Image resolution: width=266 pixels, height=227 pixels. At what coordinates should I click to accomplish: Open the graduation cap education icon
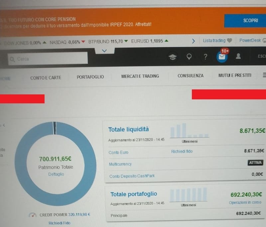(172, 57)
